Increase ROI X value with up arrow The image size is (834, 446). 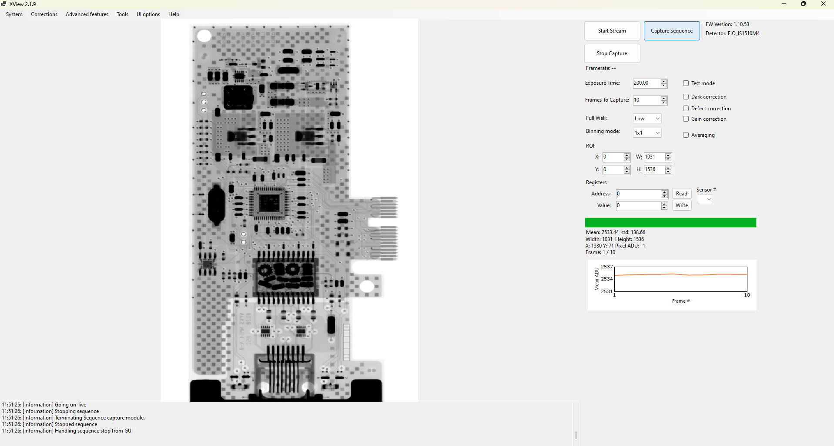(627, 155)
